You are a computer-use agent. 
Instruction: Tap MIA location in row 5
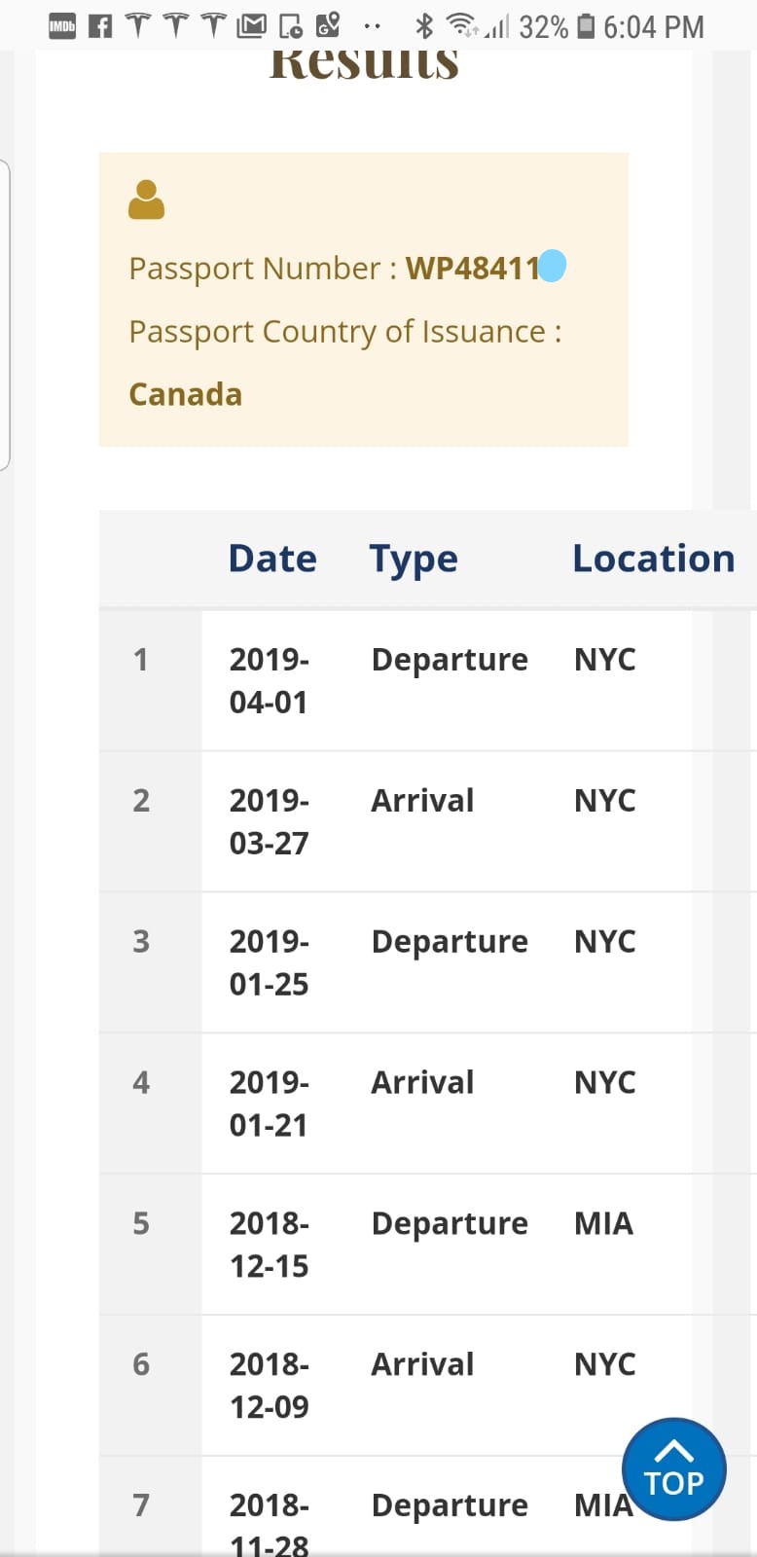[x=603, y=1223]
